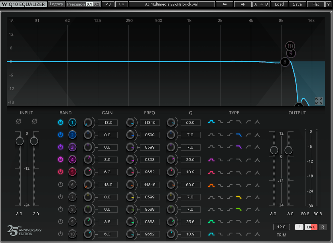Image resolution: width=333 pixels, height=243 pixels.
Task: Open help with question mark button
Action: (x=328, y=4)
